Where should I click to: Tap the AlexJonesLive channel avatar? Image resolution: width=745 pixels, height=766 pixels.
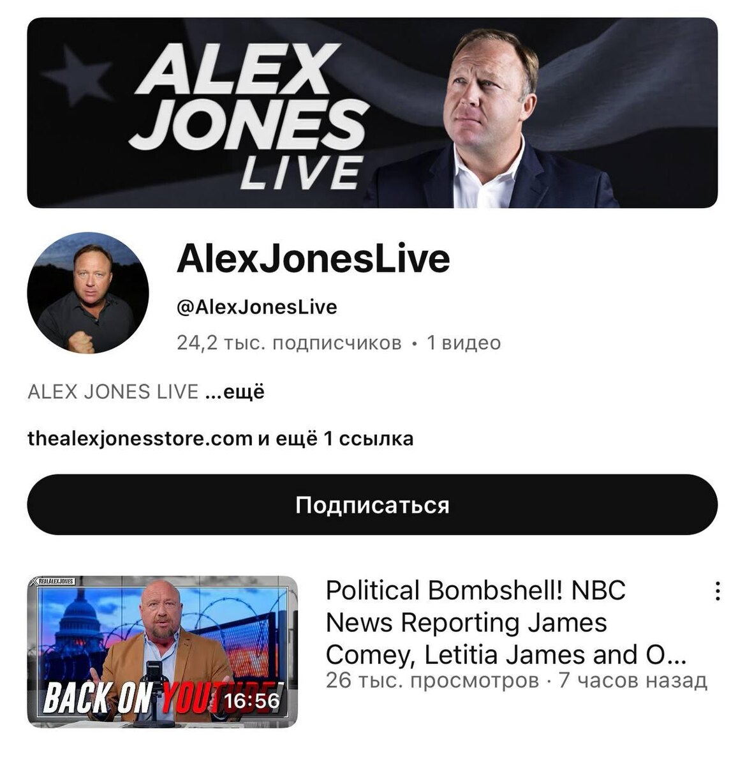pos(88,292)
